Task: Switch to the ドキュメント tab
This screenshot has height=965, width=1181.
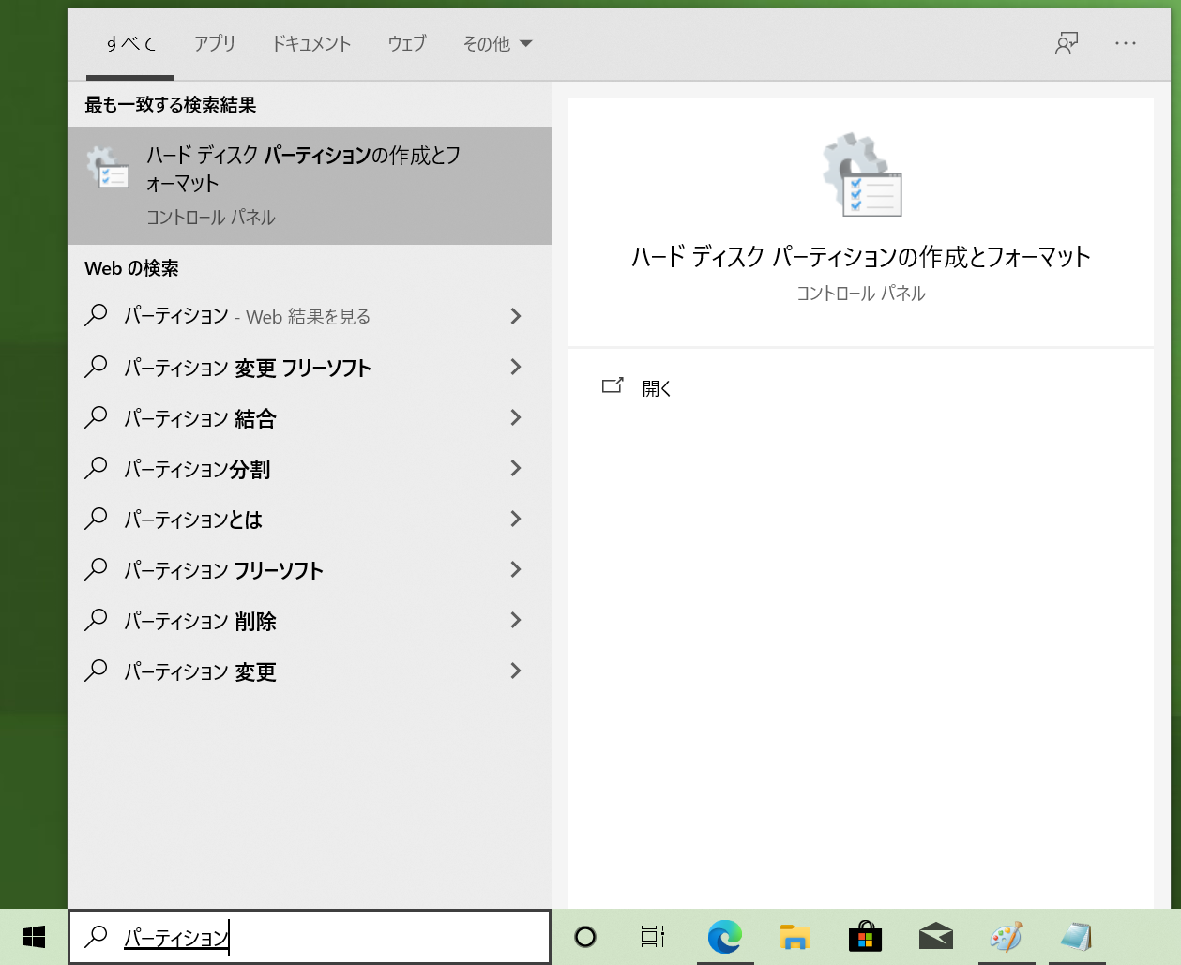Action: [311, 43]
